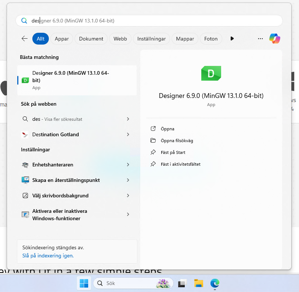The width and height of the screenshot is (299, 292).
Task: Click the large green Designer app icon
Action: click(x=211, y=73)
